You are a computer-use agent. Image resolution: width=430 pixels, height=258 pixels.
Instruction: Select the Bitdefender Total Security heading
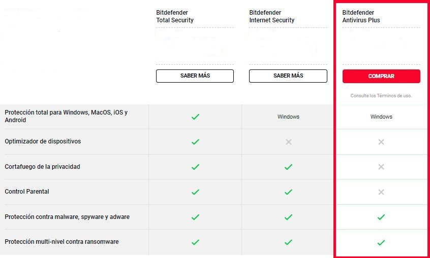tap(175, 16)
